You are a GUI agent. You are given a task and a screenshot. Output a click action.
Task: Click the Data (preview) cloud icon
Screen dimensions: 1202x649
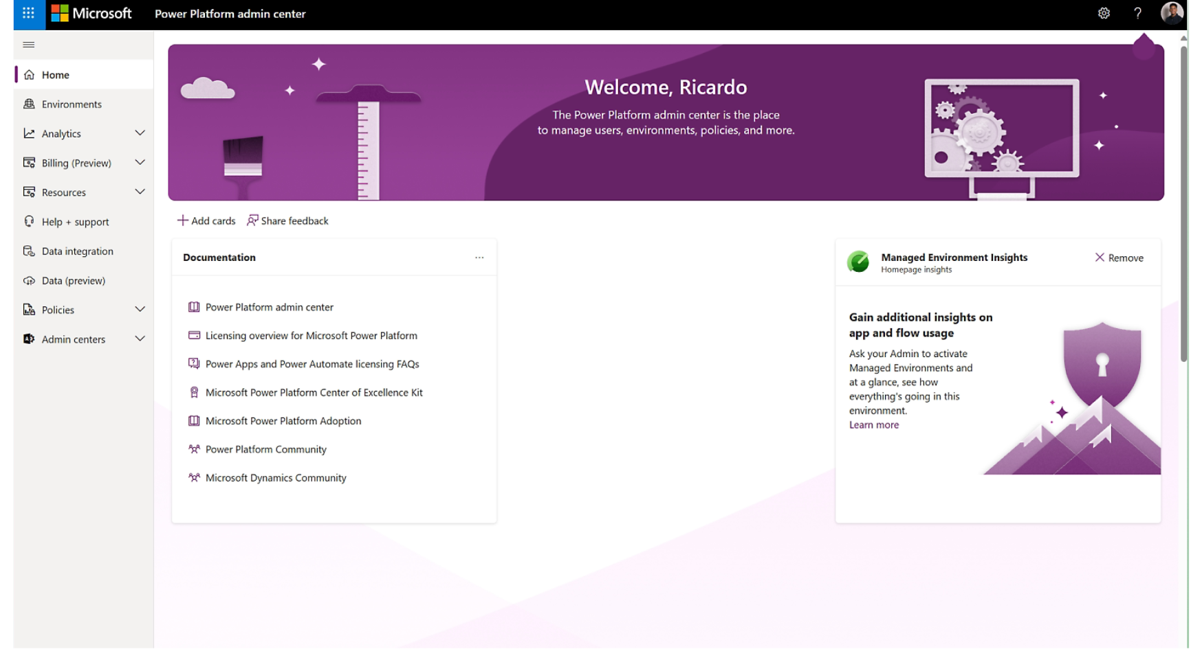(x=29, y=280)
